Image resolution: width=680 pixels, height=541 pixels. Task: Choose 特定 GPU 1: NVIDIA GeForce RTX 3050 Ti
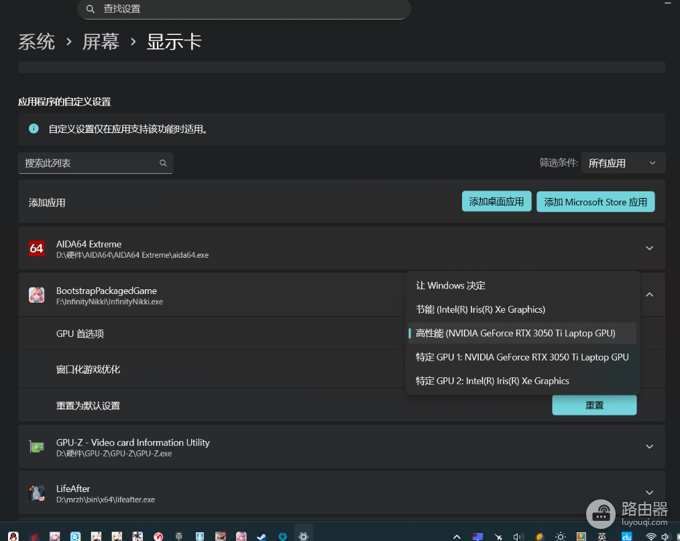522,357
